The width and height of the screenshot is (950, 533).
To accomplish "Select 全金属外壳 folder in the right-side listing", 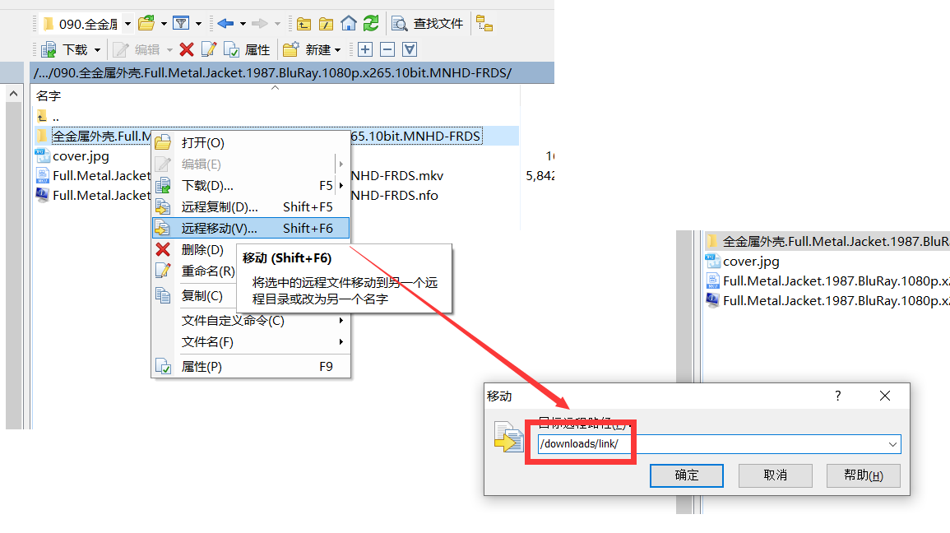I will pyautogui.click(x=827, y=242).
